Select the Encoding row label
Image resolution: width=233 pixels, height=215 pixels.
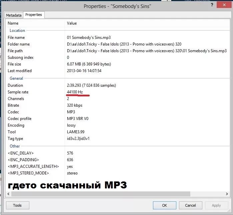click(x=16, y=125)
